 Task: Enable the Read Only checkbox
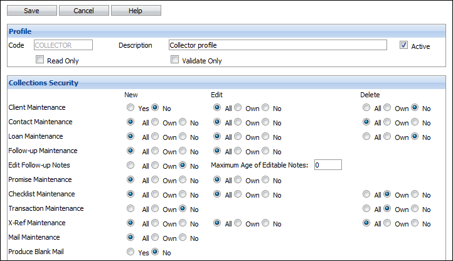coord(40,59)
